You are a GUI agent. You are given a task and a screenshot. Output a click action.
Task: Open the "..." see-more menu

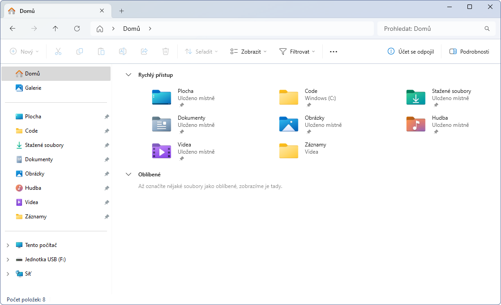pos(333,51)
